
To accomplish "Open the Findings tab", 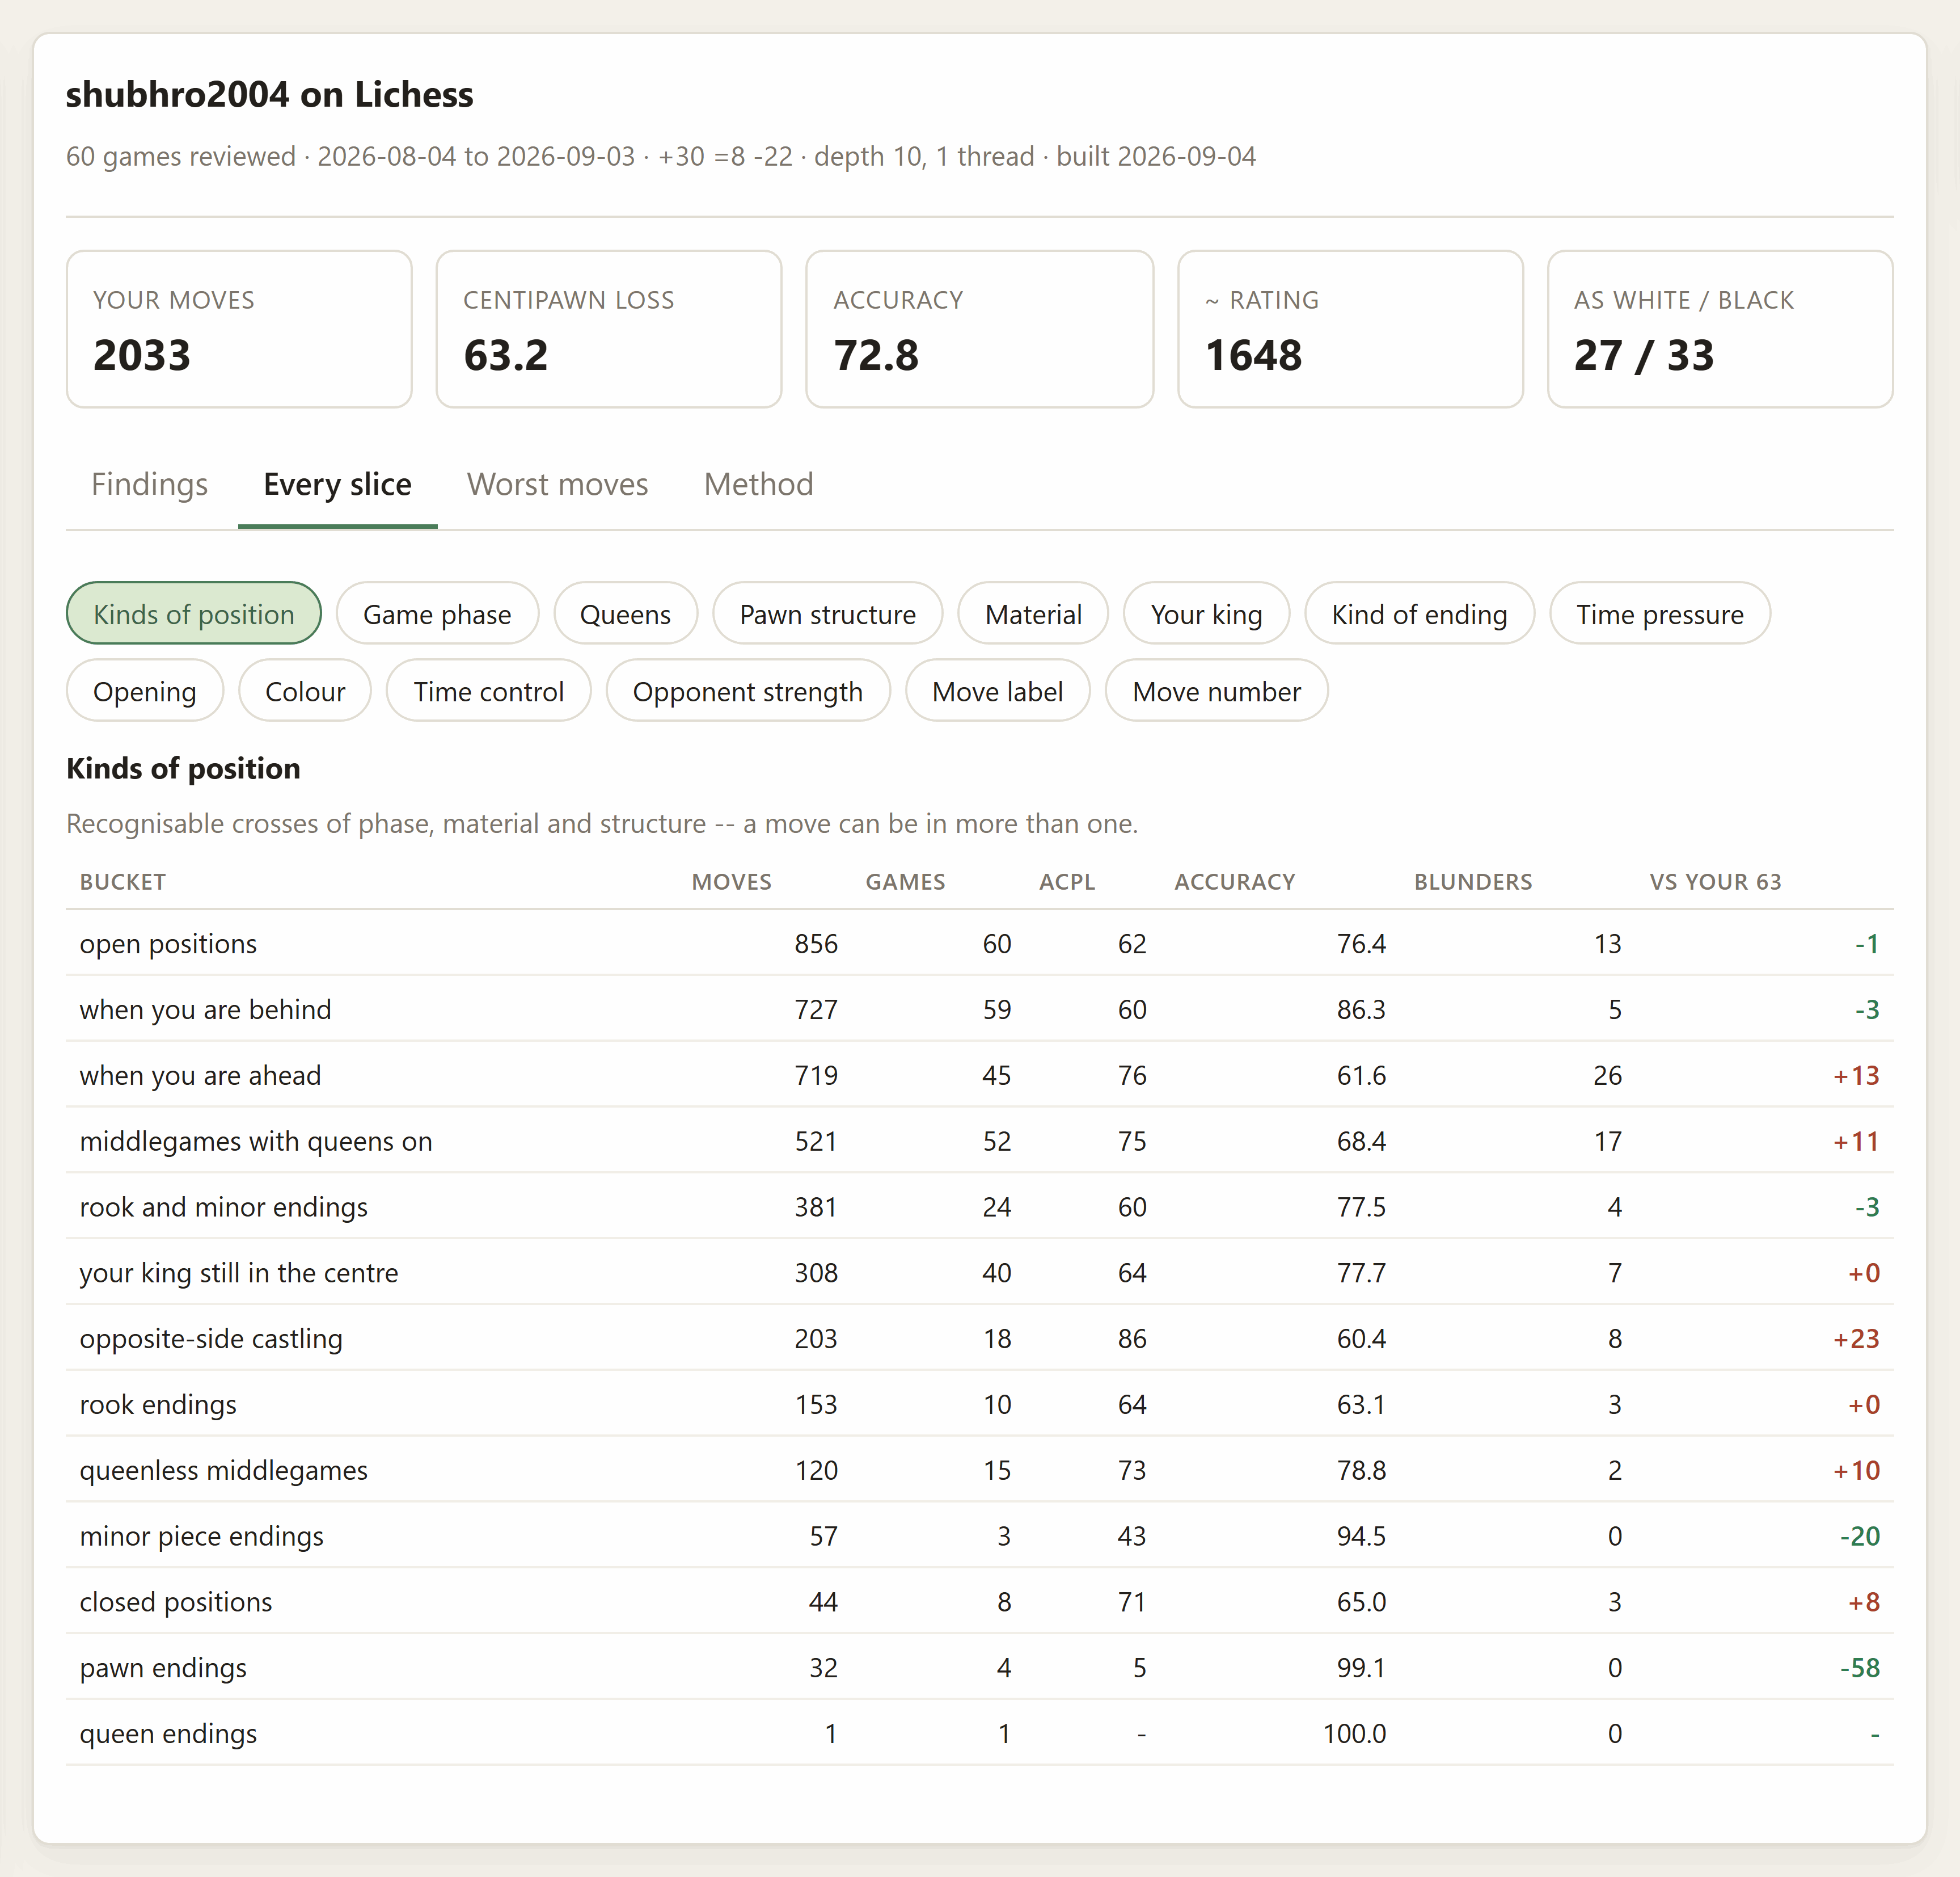I will tap(149, 484).
